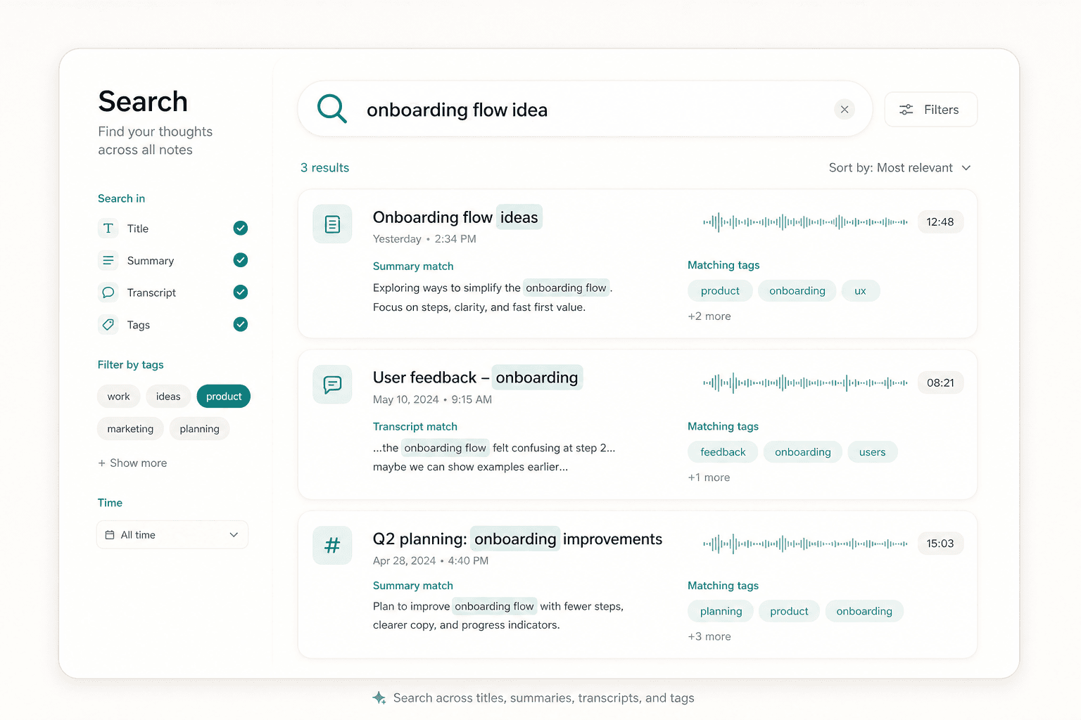Click the calendar icon in Time selector
This screenshot has height=720, width=1081.
point(110,535)
